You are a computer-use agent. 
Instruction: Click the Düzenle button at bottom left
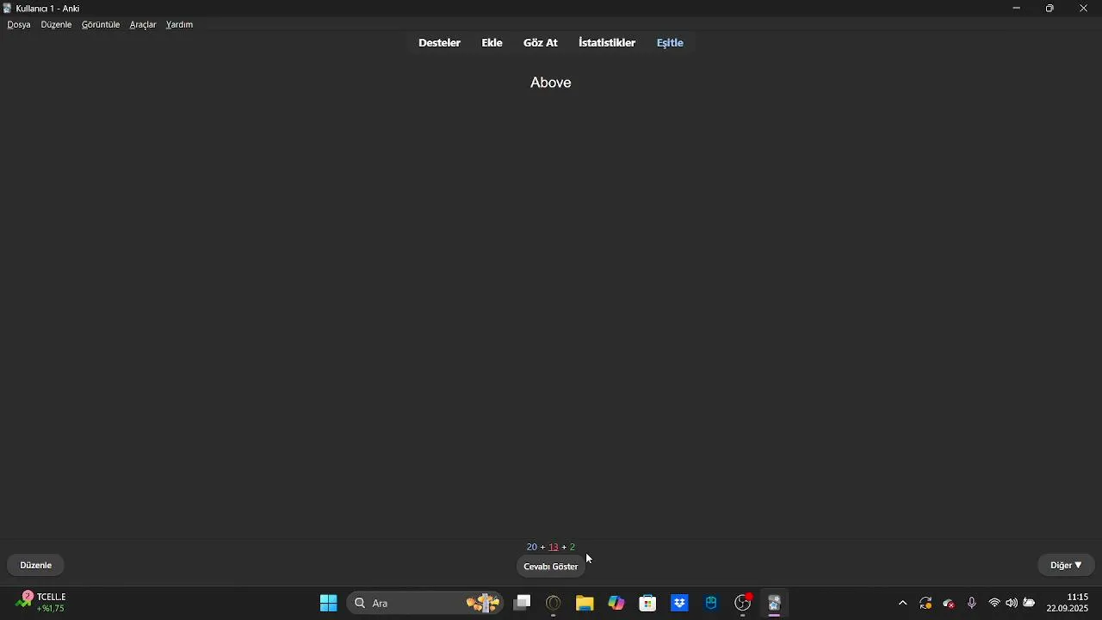(36, 566)
